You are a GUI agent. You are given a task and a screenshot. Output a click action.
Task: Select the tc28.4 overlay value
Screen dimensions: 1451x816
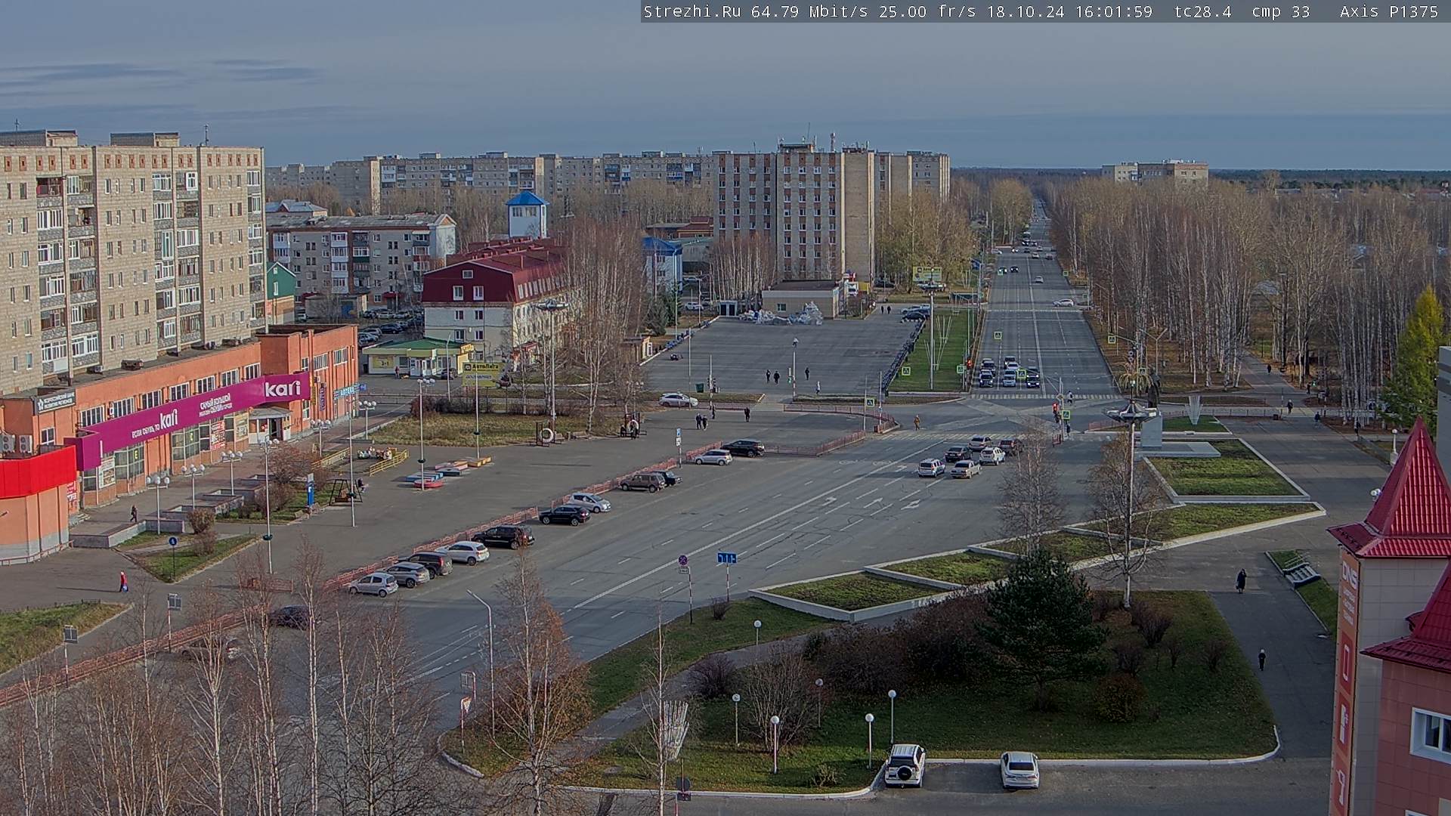pyautogui.click(x=1202, y=11)
